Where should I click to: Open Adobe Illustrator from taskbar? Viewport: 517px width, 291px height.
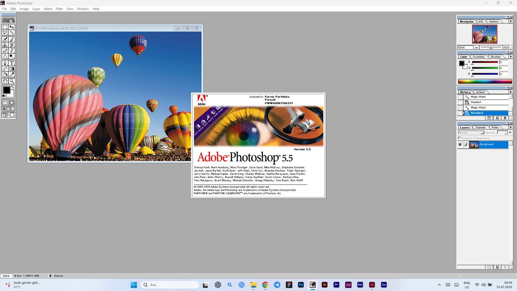(325, 285)
